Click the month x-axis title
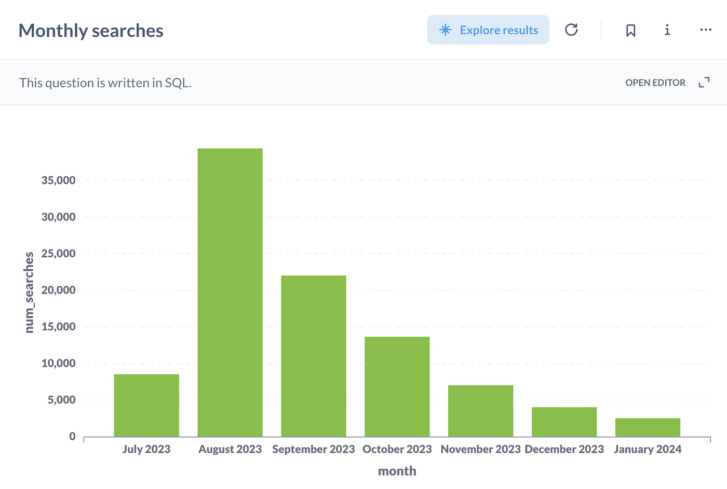 (397, 471)
